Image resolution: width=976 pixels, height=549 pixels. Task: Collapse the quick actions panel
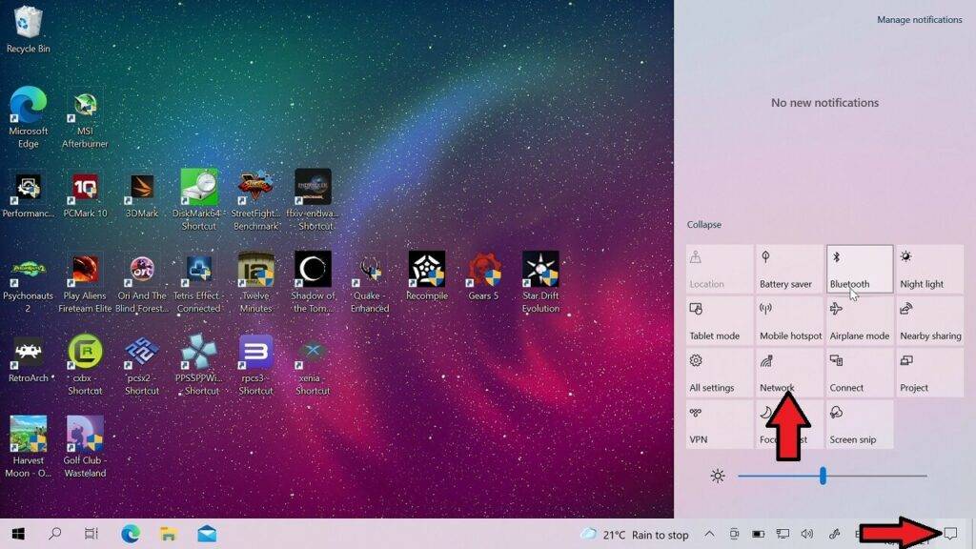tap(704, 225)
